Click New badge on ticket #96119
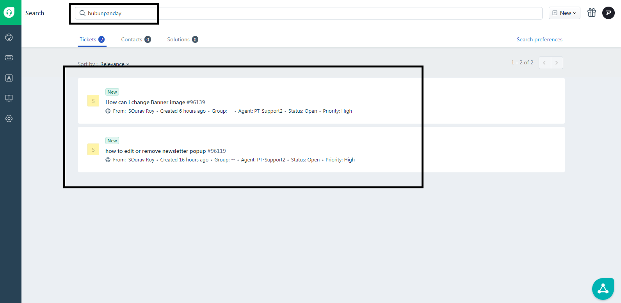The width and height of the screenshot is (621, 303). [x=112, y=141]
